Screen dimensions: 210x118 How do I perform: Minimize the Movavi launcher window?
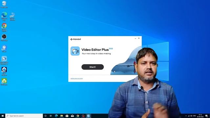(136, 38)
